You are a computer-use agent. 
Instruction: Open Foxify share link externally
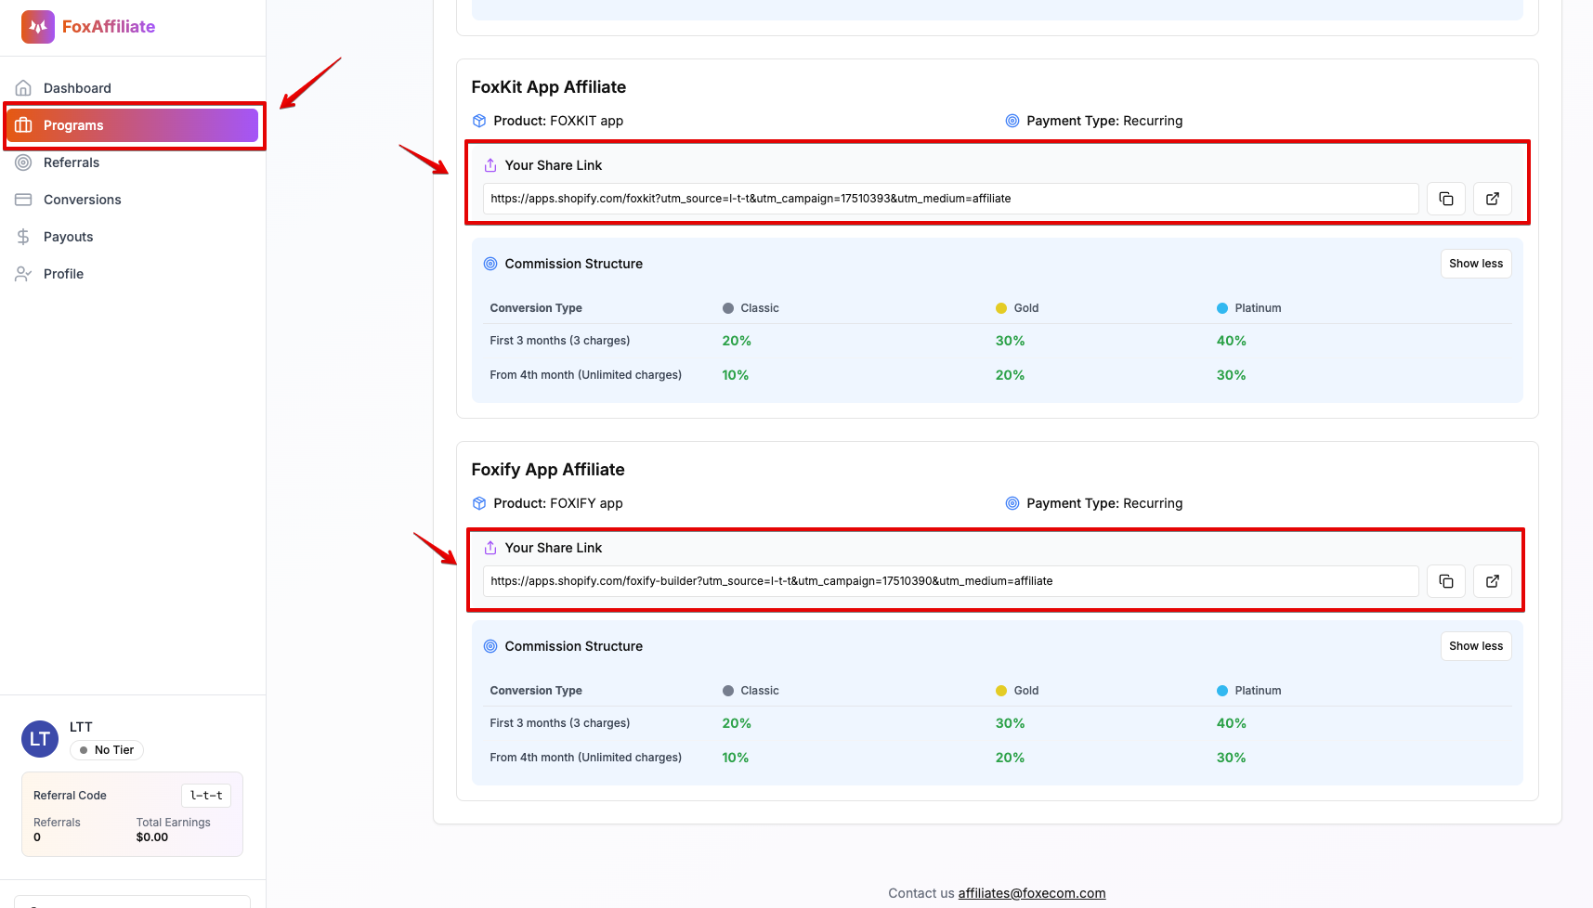1493,581
